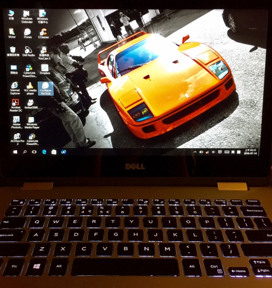
Task: Open the Dropbox desktop icon
Action: pyautogui.click(x=45, y=69)
